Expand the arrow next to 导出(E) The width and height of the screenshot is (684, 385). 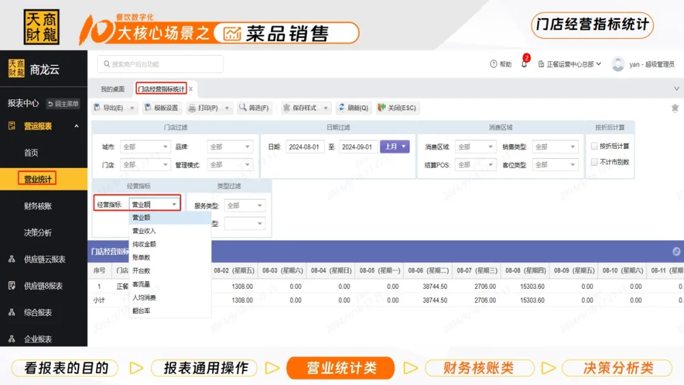pyautogui.click(x=132, y=108)
